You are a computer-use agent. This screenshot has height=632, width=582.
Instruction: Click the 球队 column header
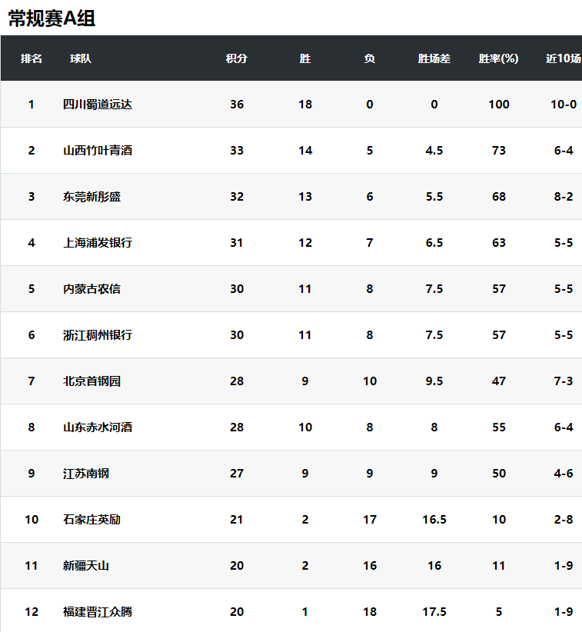pyautogui.click(x=81, y=58)
